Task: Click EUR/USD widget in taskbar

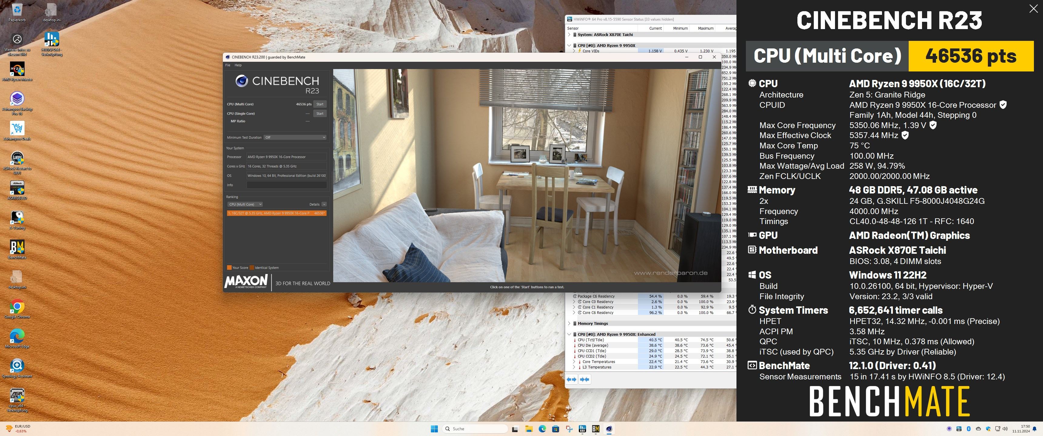Action: (x=18, y=429)
